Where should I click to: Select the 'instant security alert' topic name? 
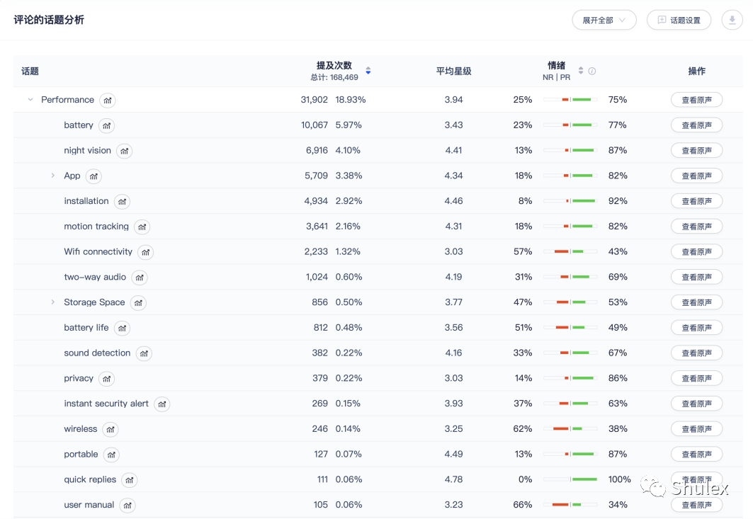106,404
